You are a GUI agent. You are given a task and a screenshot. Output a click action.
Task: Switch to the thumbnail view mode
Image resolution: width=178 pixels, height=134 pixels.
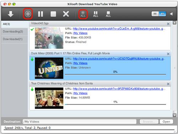click(x=155, y=14)
